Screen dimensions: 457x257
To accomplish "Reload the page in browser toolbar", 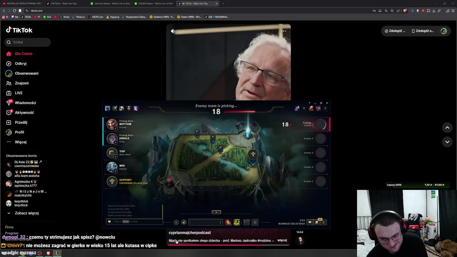I will coord(15,11).
